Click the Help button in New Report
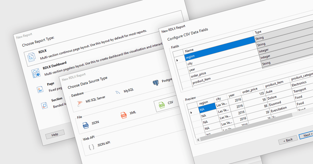313x164 pixels. pyautogui.click(x=55, y=134)
